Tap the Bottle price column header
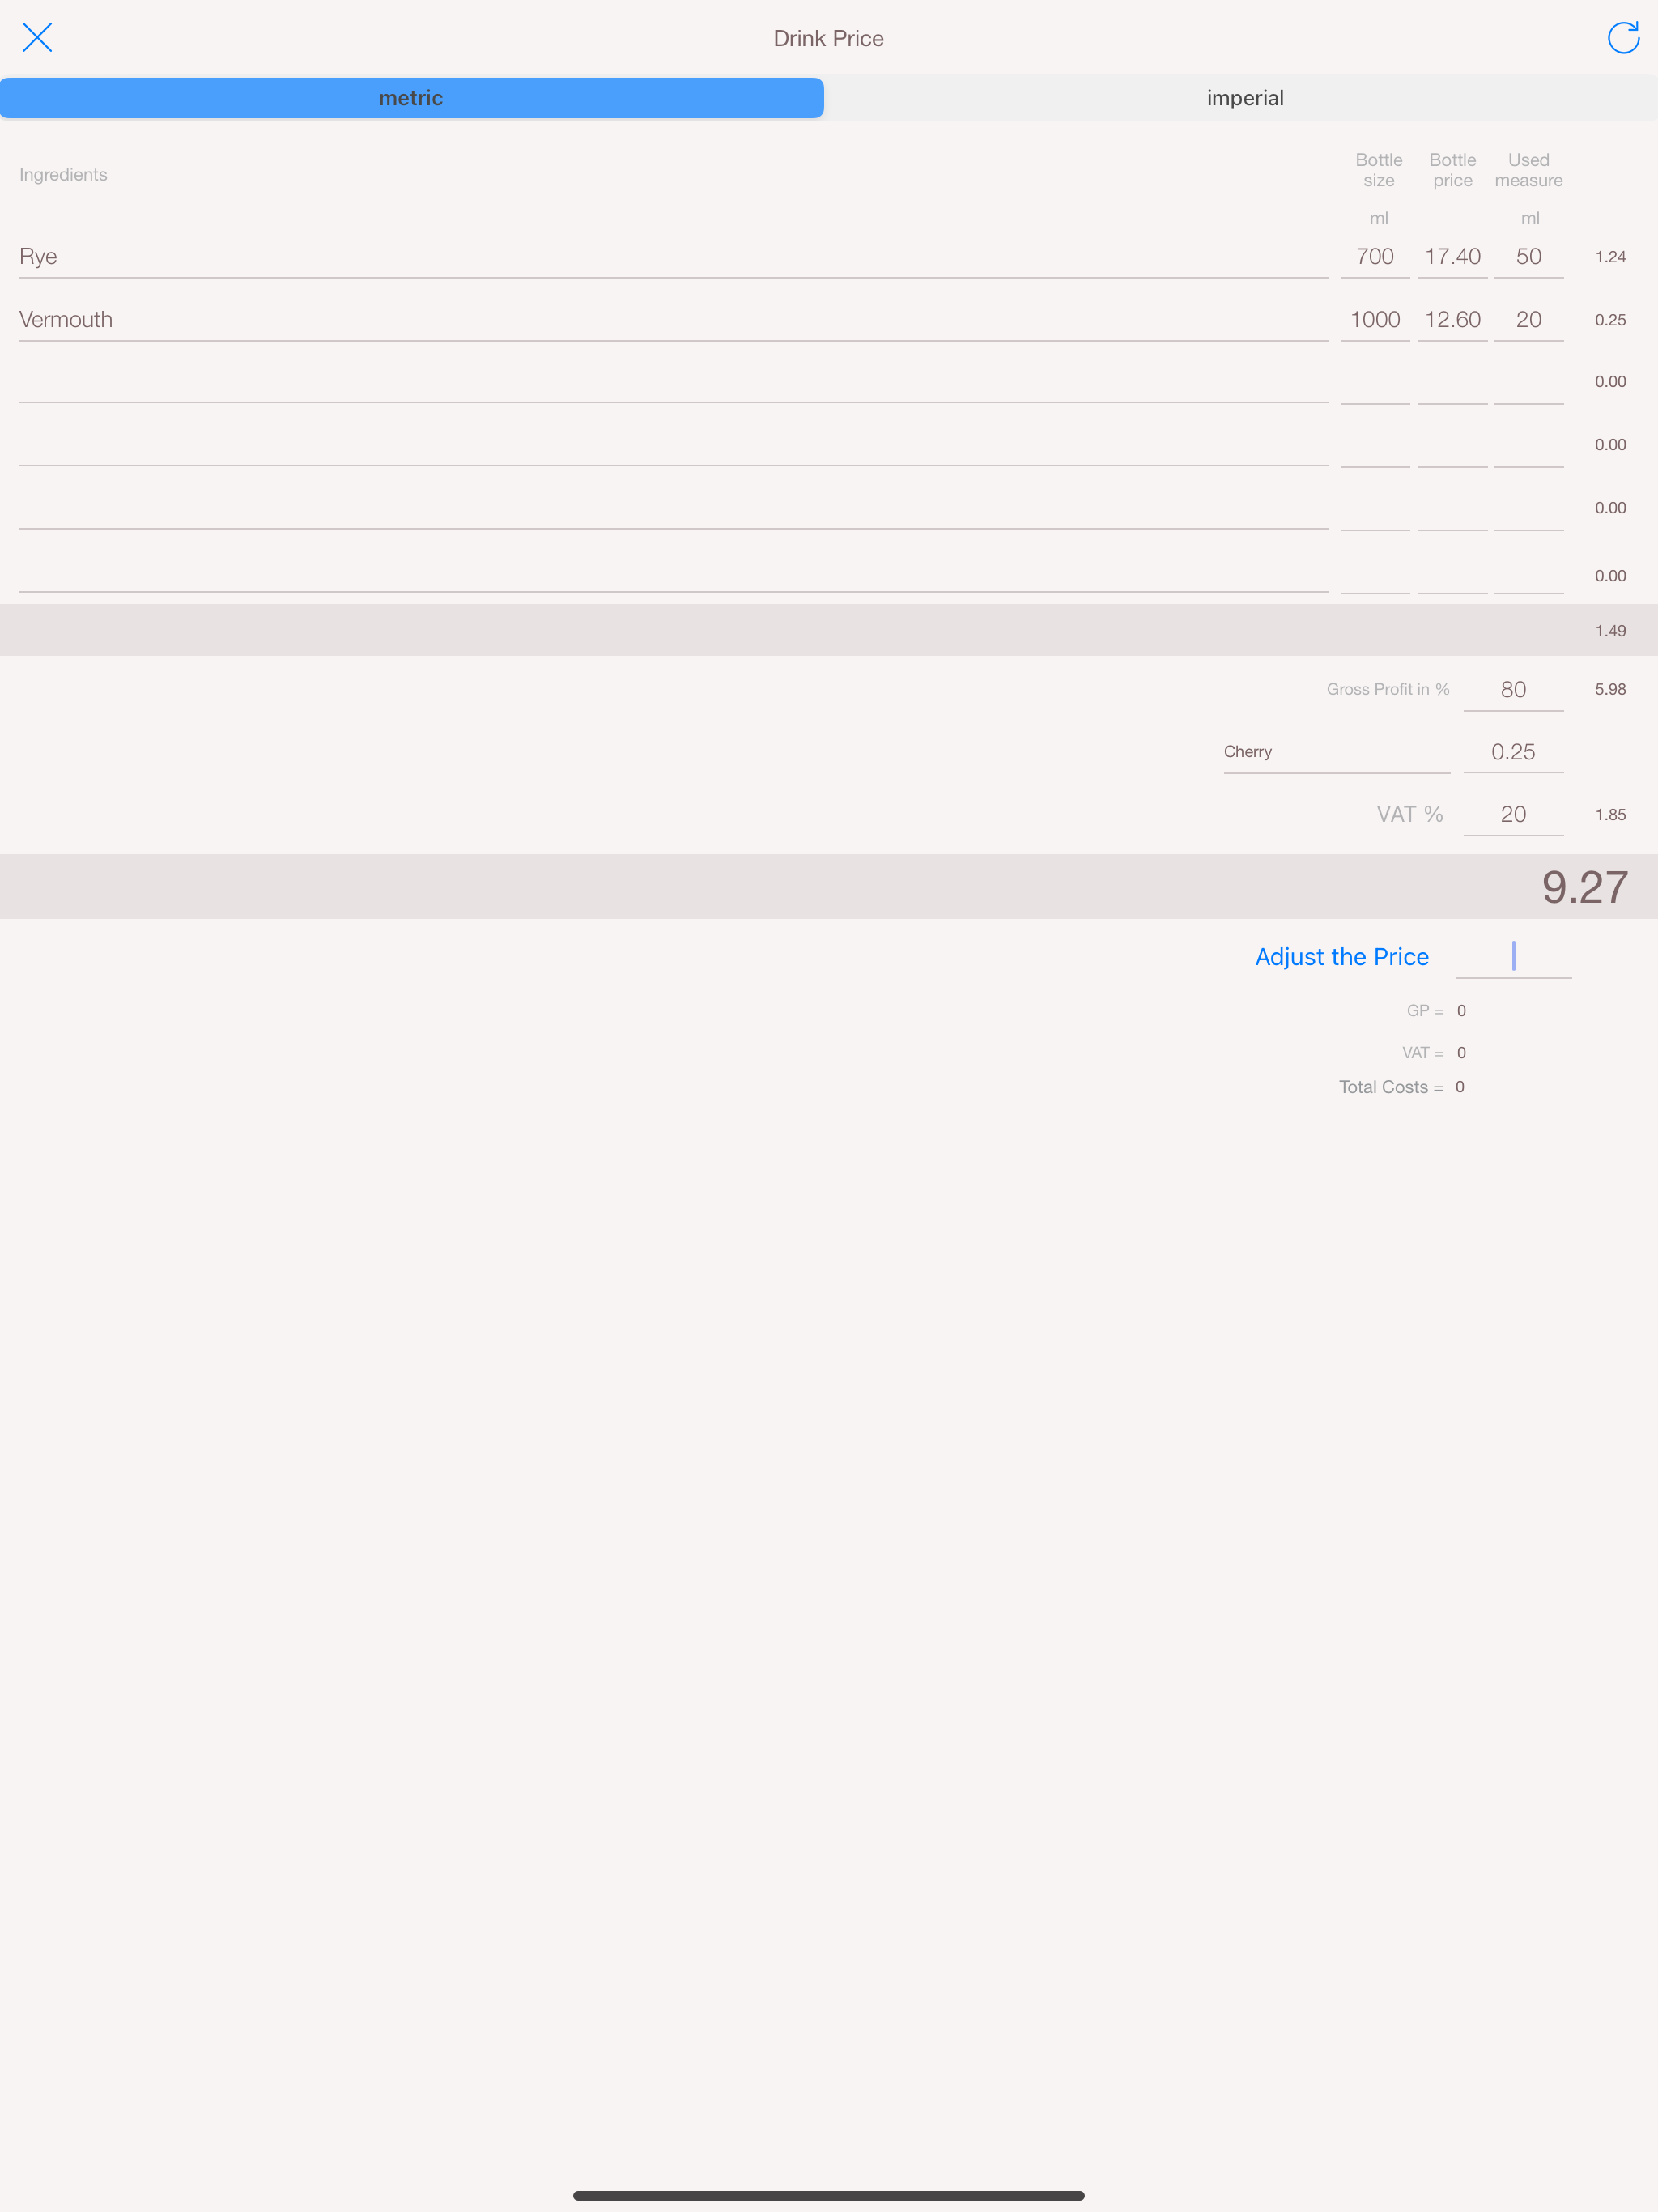Screen dimensions: 1658x2212 tap(1452, 170)
